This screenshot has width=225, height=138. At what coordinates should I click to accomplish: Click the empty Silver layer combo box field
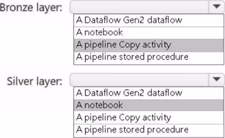coord(140,80)
